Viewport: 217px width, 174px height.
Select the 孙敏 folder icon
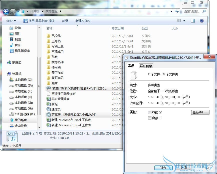tap(48, 57)
